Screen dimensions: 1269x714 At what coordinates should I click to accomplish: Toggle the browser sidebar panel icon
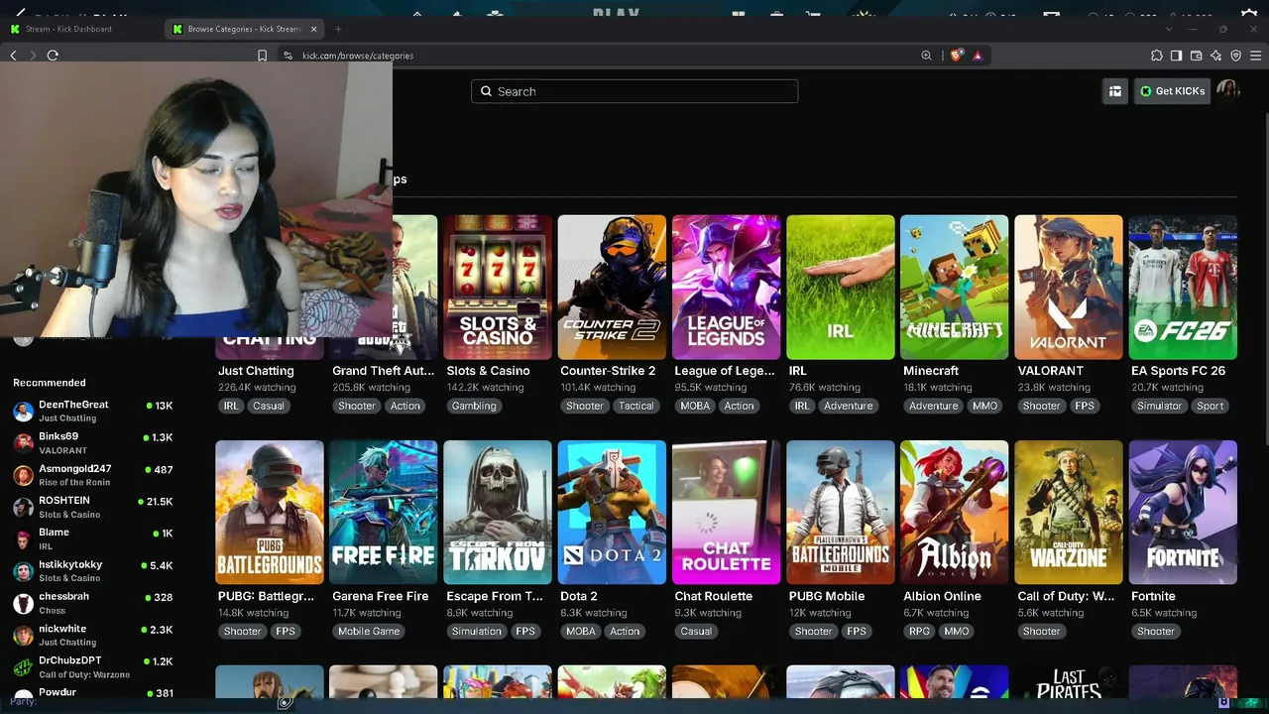pyautogui.click(x=1176, y=56)
